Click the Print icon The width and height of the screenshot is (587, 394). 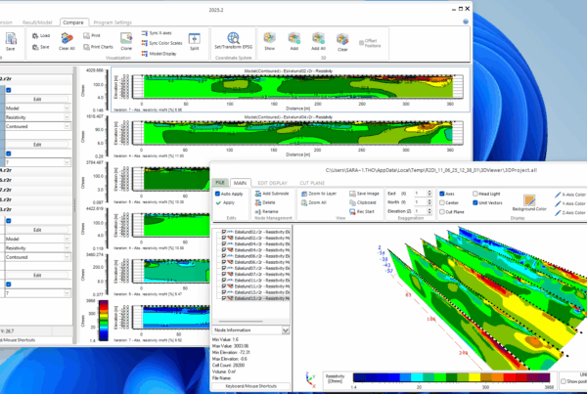(86, 35)
